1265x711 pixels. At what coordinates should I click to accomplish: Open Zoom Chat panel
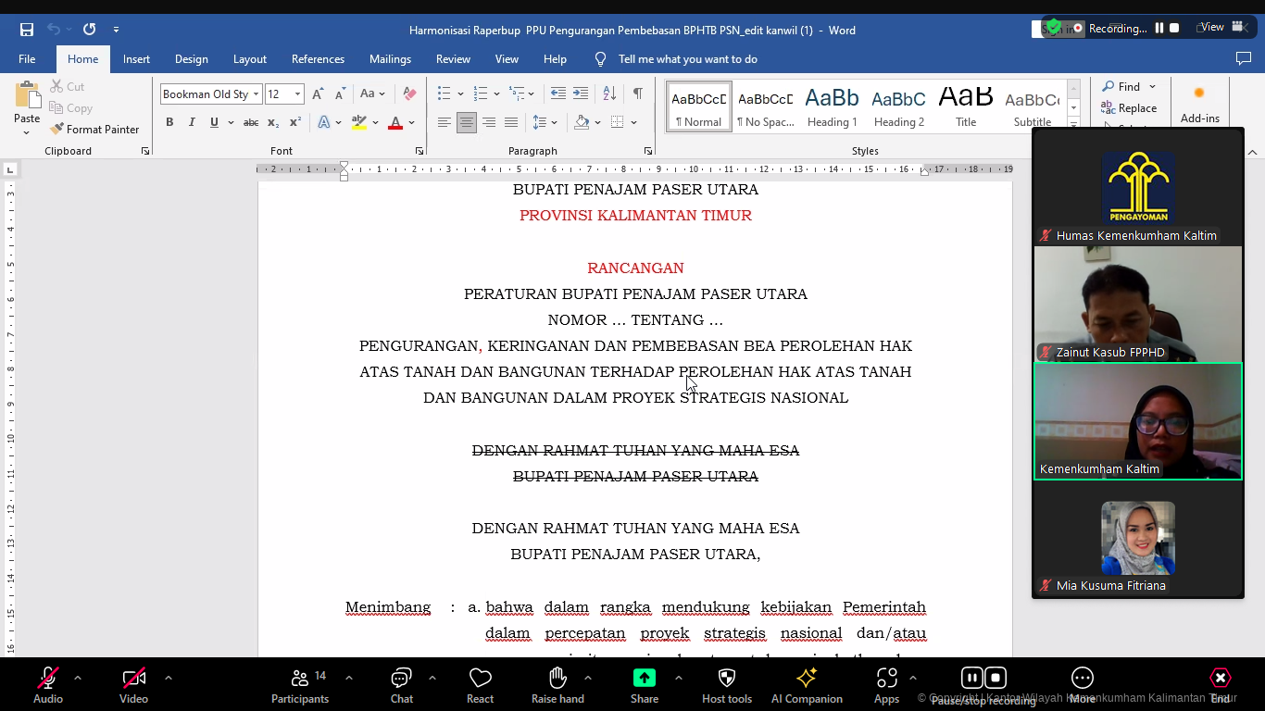tap(401, 685)
